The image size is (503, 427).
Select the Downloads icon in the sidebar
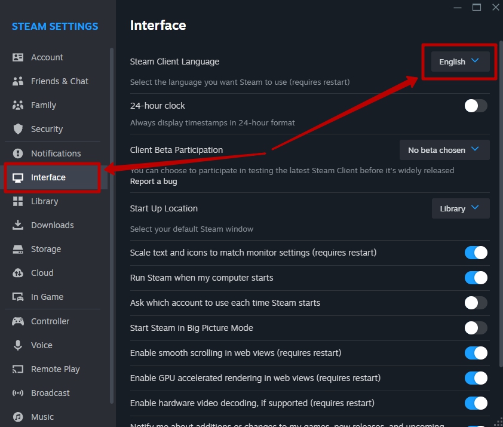(18, 225)
